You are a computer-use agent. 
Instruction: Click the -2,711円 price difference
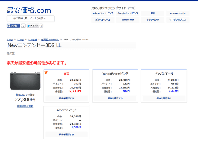[x=75, y=91]
